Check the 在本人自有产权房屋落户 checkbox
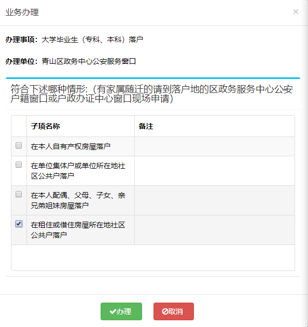Image resolution: width=308 pixels, height=327 pixels. (19, 145)
